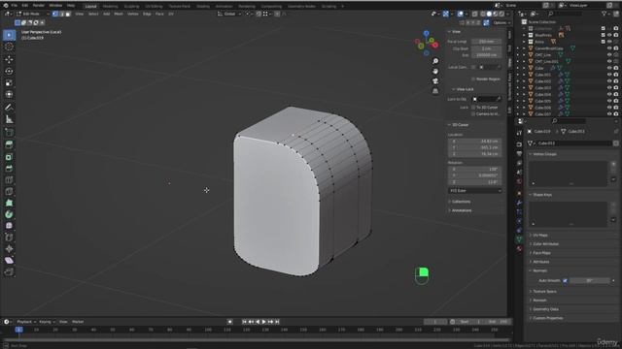This screenshot has width=622, height=349.
Task: Disable rendering for Cube.006 camera icon
Action: coord(616,108)
